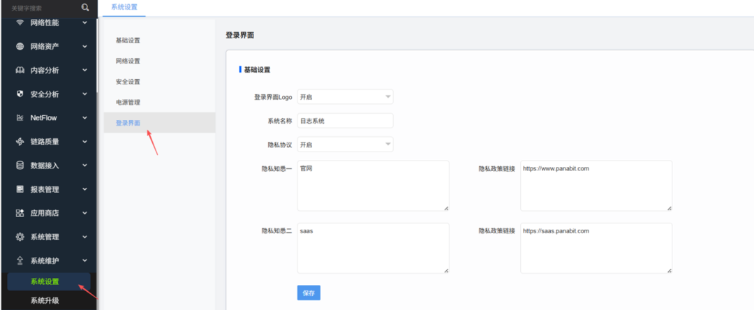Click the NetFlow menu label
Viewport: 754px width, 310px height.
[x=44, y=118]
